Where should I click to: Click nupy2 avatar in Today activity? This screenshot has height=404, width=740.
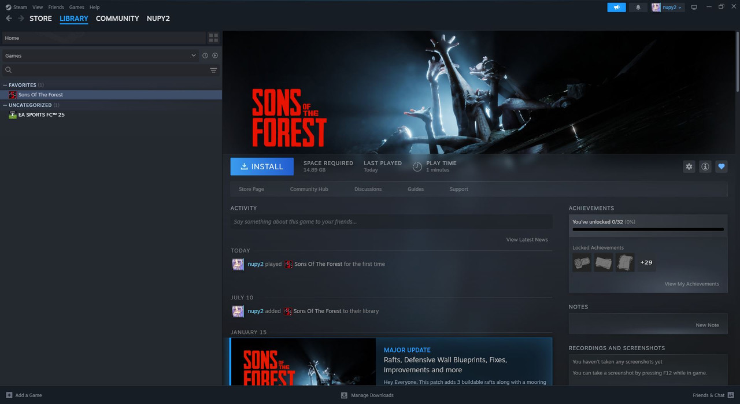[238, 264]
